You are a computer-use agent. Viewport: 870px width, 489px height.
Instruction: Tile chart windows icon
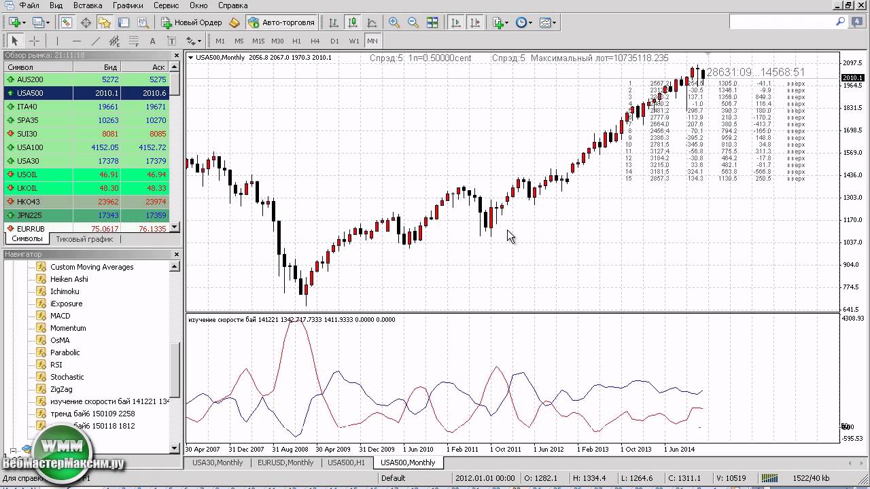click(x=432, y=22)
